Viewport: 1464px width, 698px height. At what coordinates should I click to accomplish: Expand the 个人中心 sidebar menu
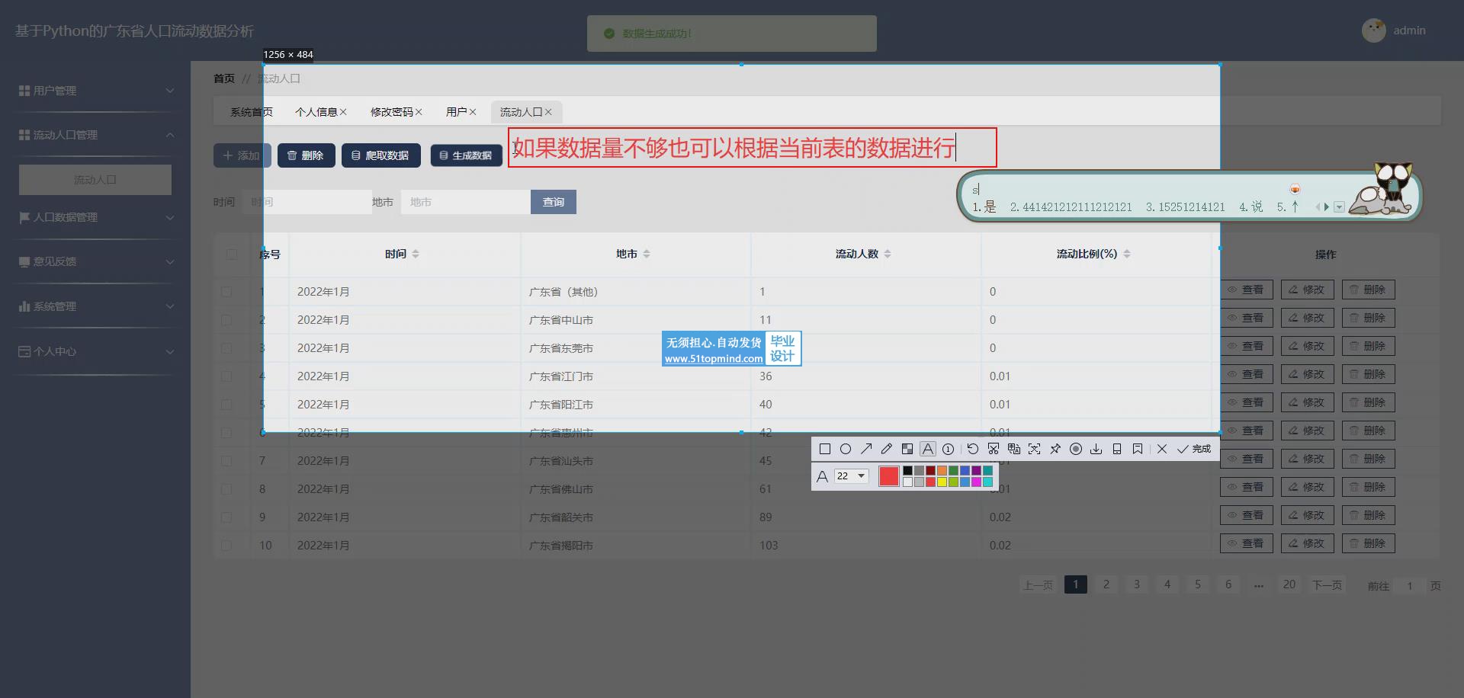tap(95, 351)
